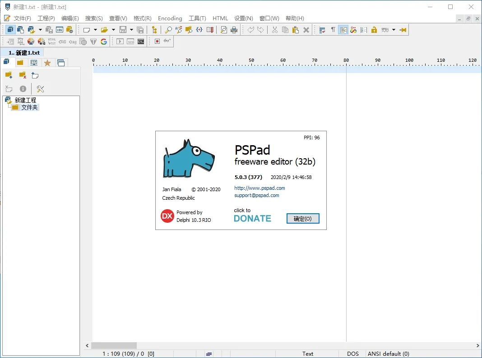Open the www.pspad.com link
The height and width of the screenshot is (358, 482).
coord(260,188)
